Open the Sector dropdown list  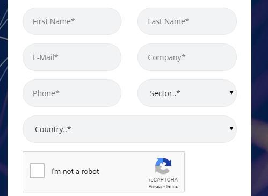(x=187, y=93)
